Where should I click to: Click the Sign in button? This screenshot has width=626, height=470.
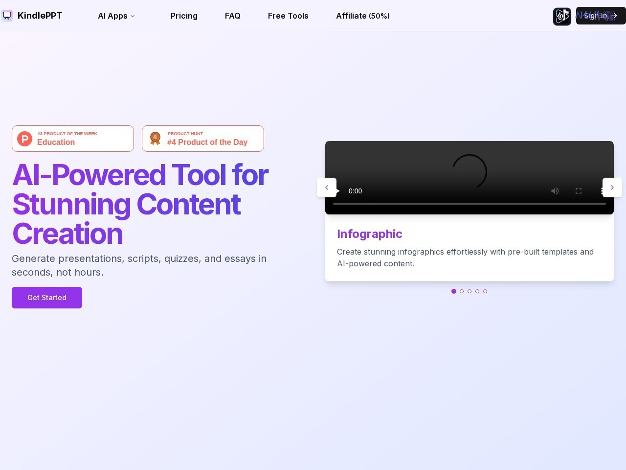pyautogui.click(x=601, y=16)
